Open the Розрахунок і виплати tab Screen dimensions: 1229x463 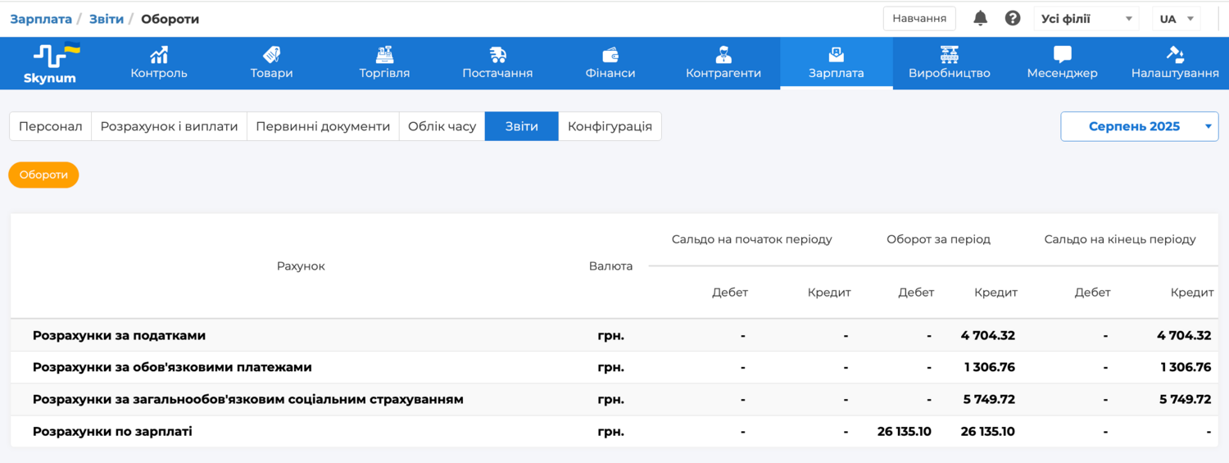pyautogui.click(x=169, y=126)
